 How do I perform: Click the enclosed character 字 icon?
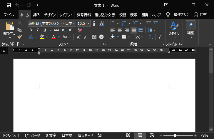[x=101, y=37]
